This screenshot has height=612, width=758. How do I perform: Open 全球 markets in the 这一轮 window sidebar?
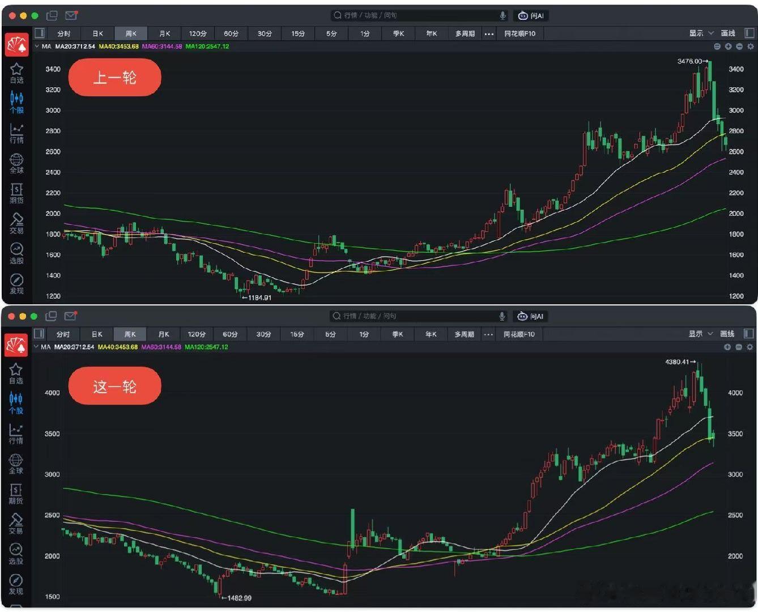(x=16, y=464)
